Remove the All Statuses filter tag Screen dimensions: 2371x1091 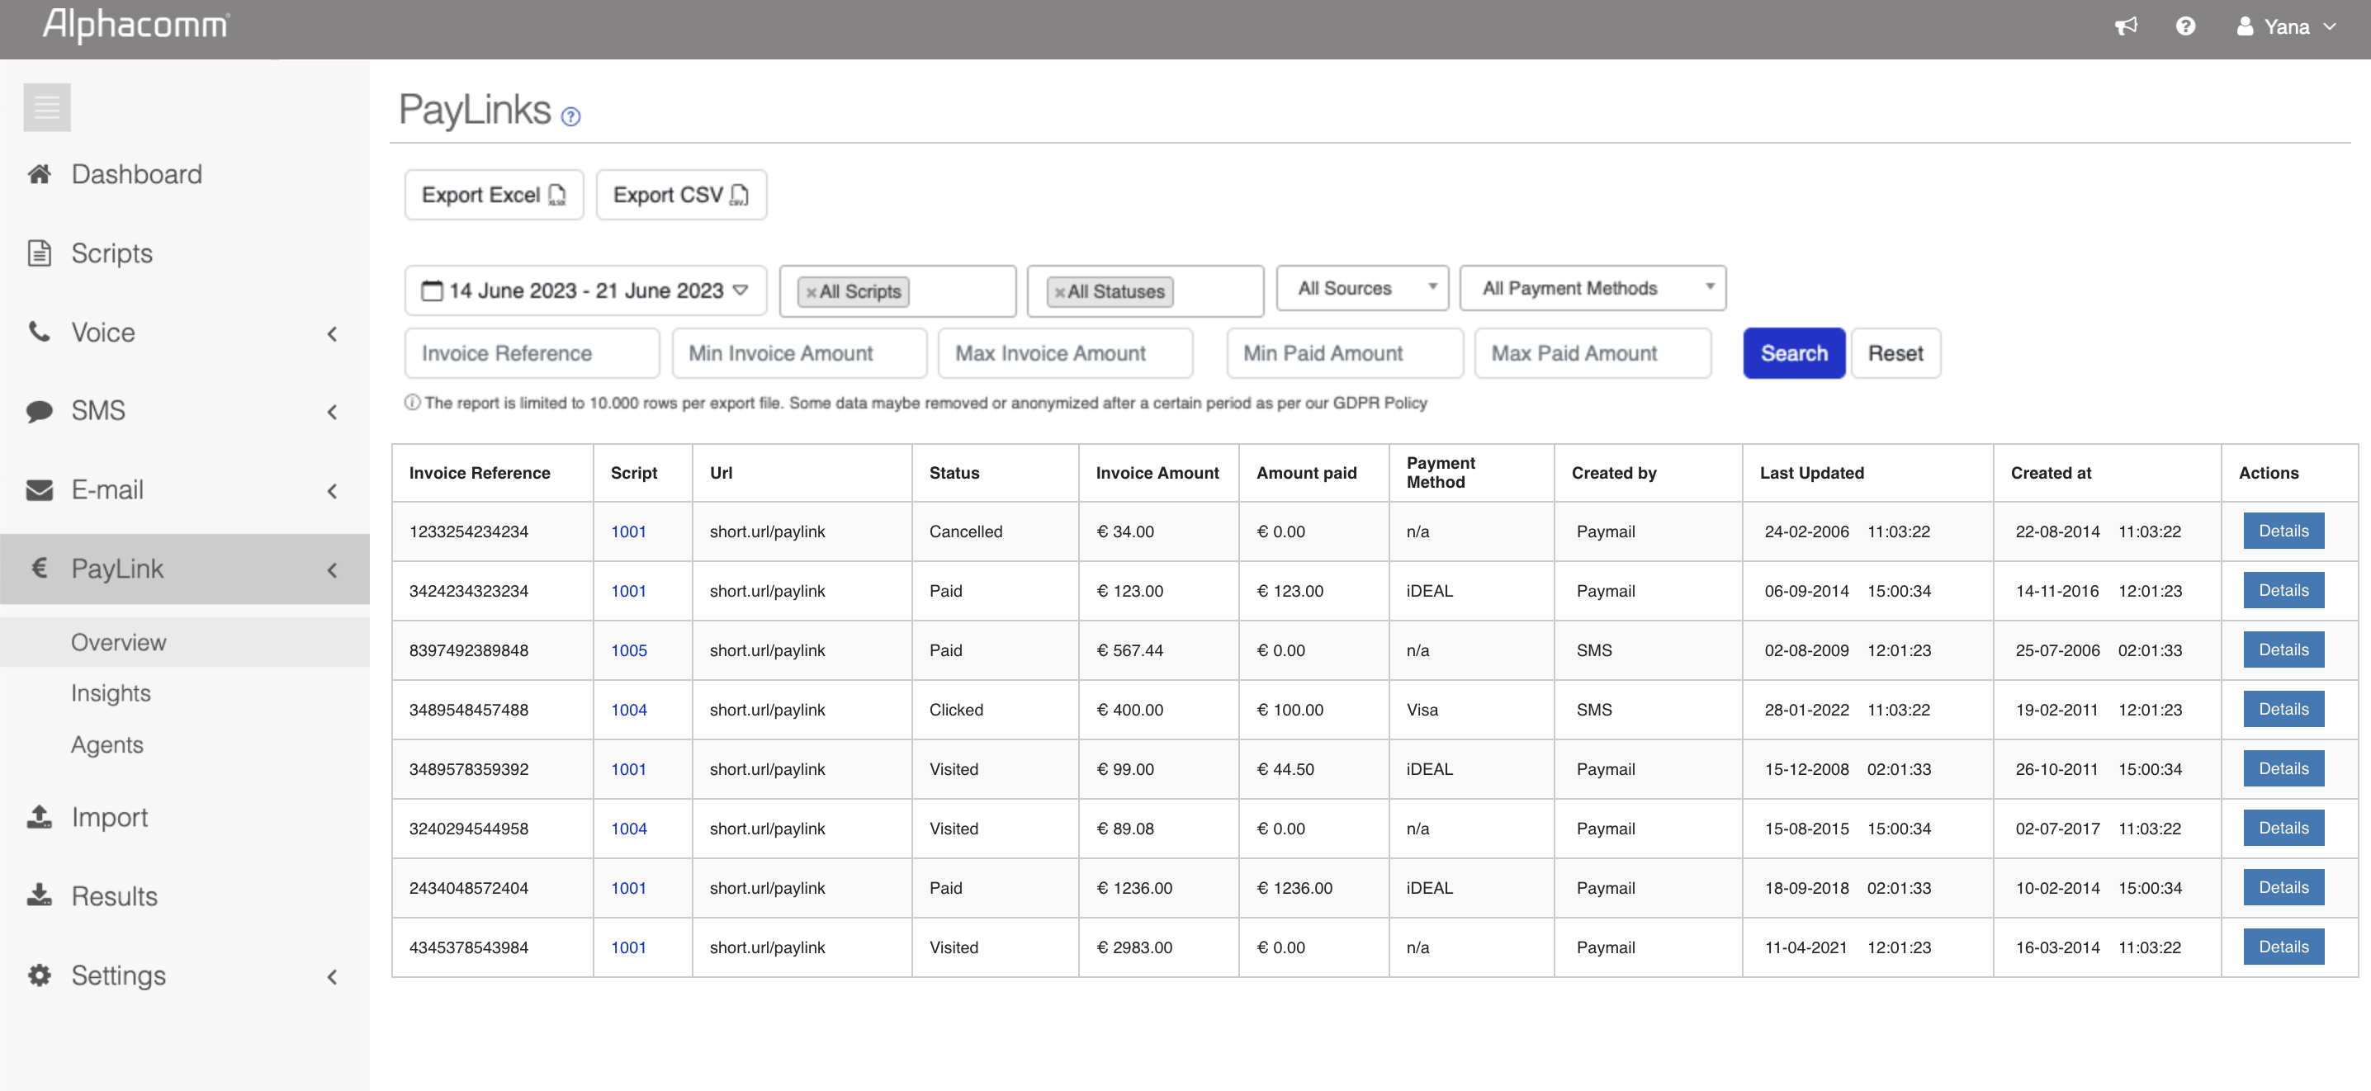pyautogui.click(x=1059, y=292)
